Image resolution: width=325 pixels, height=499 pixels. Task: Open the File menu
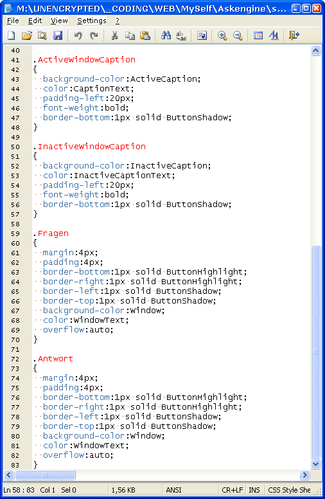[13, 21]
